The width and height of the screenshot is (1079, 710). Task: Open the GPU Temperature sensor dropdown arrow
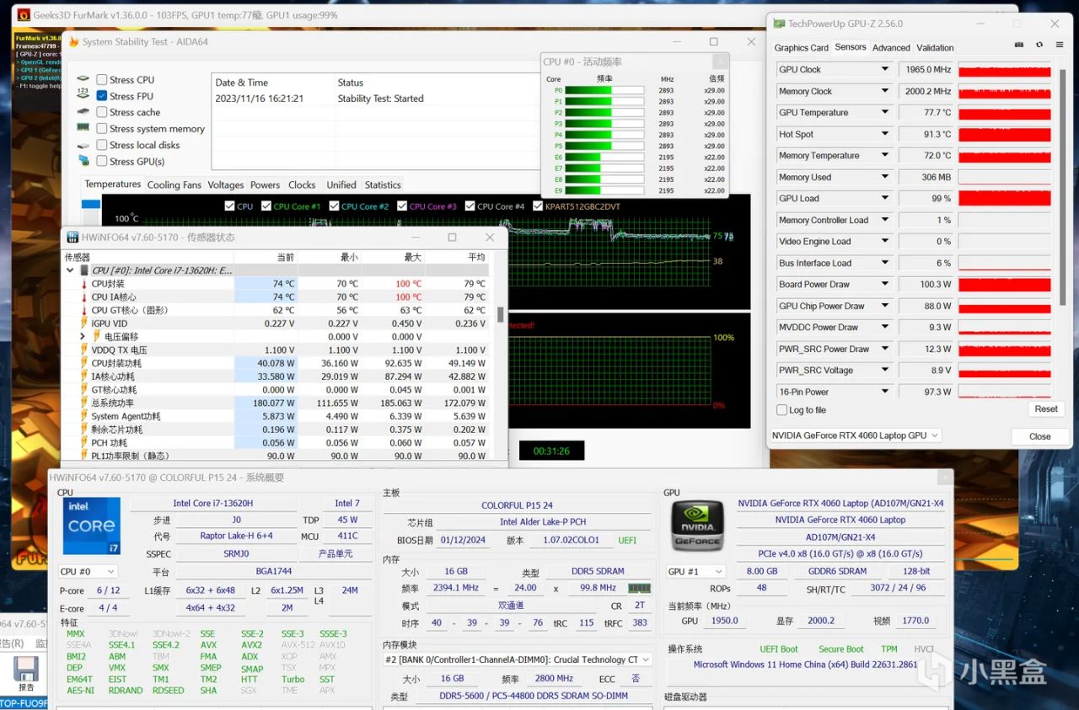(x=884, y=113)
